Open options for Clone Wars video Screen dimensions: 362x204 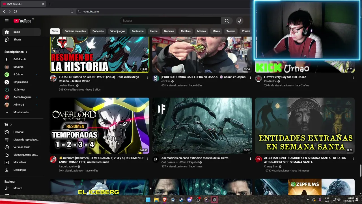(x=148, y=77)
